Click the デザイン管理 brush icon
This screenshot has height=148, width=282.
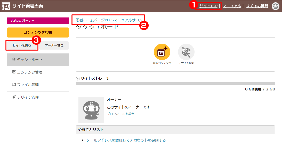point(14,97)
